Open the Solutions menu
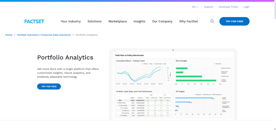Screen dimensions: 276x130 click(x=95, y=21)
